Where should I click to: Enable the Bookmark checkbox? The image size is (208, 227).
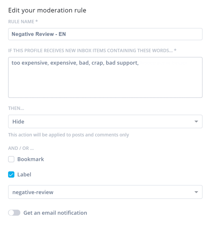click(x=11, y=159)
